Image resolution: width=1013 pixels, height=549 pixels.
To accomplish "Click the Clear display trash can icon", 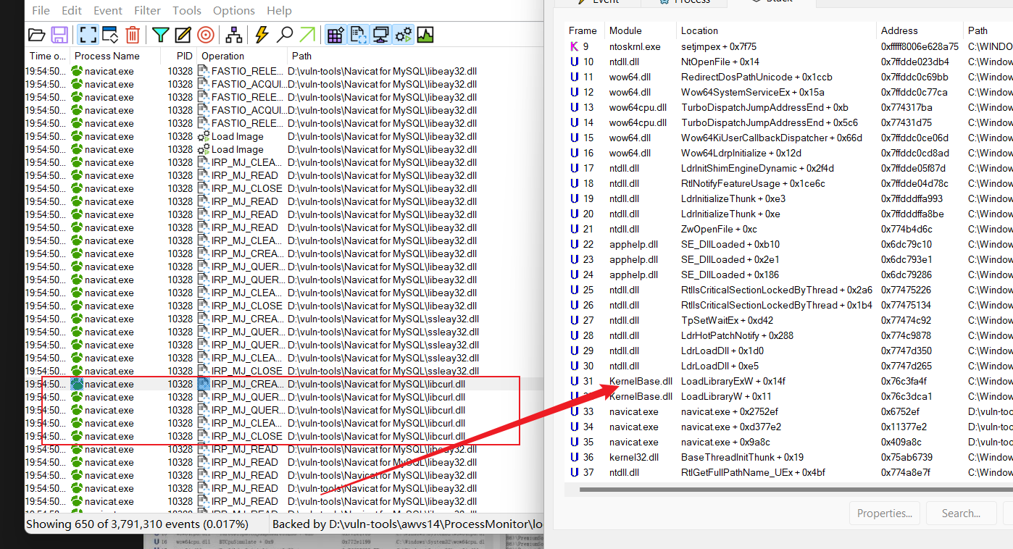I will (133, 34).
